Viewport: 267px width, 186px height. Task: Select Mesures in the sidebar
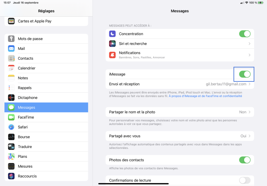pos(46,166)
